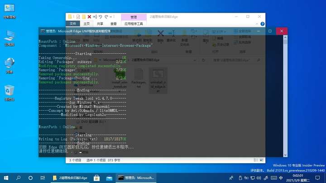The width and height of the screenshot is (326, 183).
Task: Switch to the 查看 (View) ribbon tab
Action: click(114, 23)
